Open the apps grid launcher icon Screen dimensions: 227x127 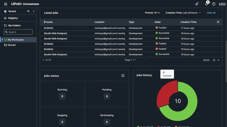click(6, 4)
